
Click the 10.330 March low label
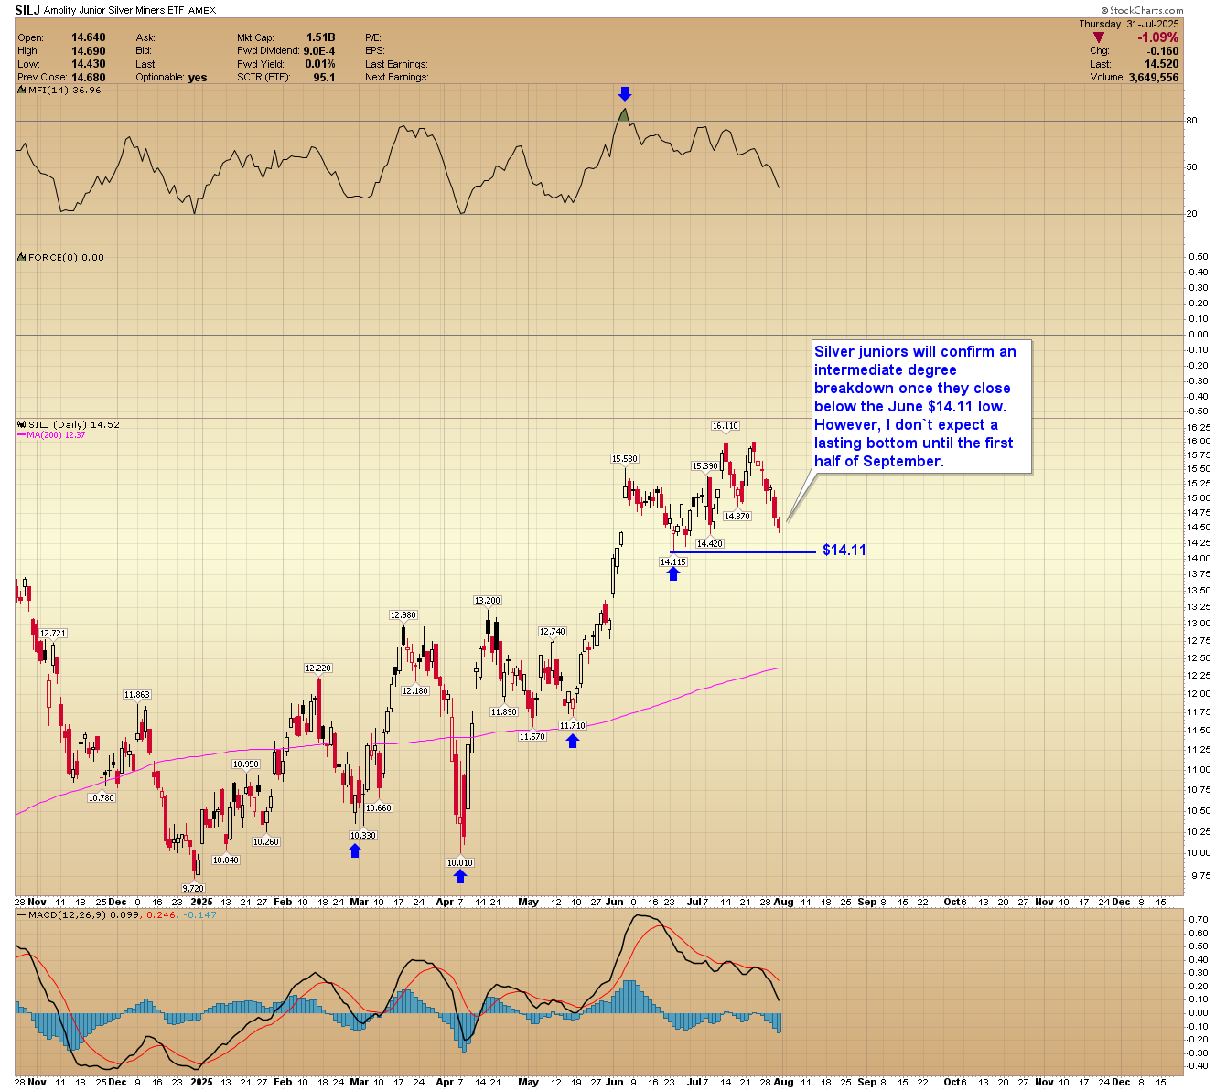click(363, 836)
